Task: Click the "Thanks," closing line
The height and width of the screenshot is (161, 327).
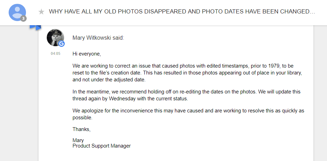Action: pos(81,129)
